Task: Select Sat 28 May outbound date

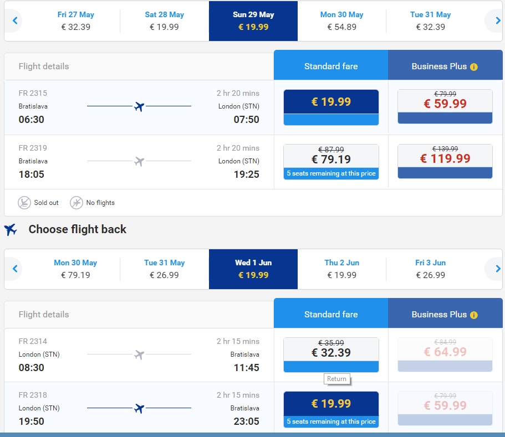Action: (164, 21)
